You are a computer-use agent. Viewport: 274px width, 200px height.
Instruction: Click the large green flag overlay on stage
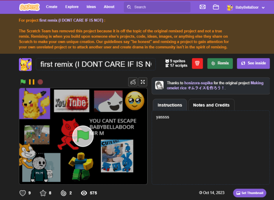coord(83,136)
